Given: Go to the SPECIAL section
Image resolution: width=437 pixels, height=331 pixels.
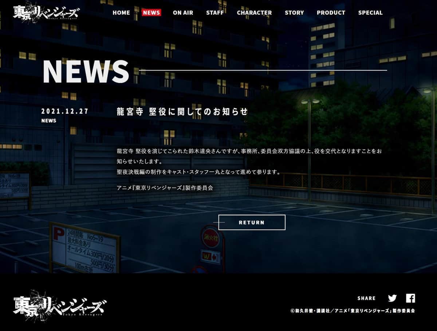Looking at the screenshot, I should pyautogui.click(x=370, y=13).
